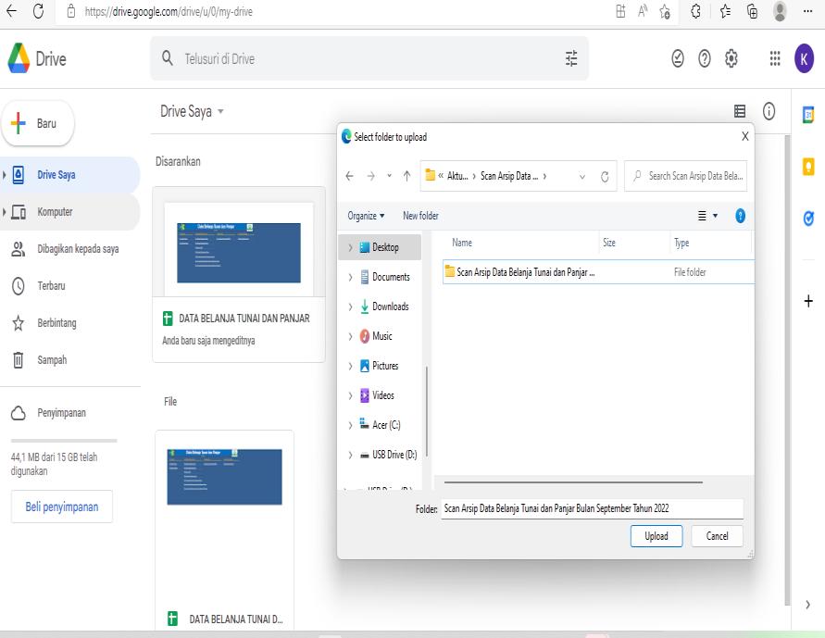Open Google Keep side panel icon
Screen dimensions: 825x638
point(808,167)
